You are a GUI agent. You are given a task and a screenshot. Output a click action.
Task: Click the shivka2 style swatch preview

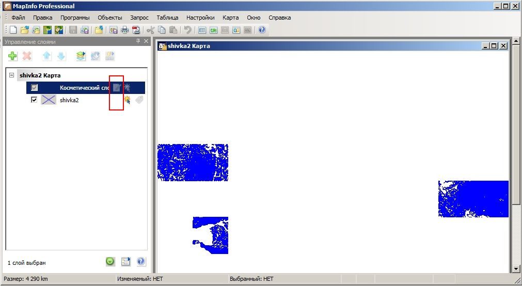click(x=48, y=100)
